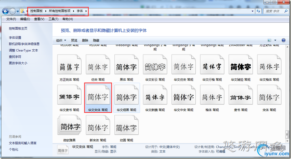Open the 字体设置 link
Viewport: 291px width, 159px height.
(x=15, y=38)
